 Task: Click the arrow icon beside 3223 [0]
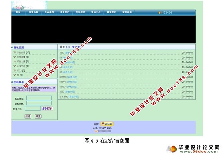[15, 70]
